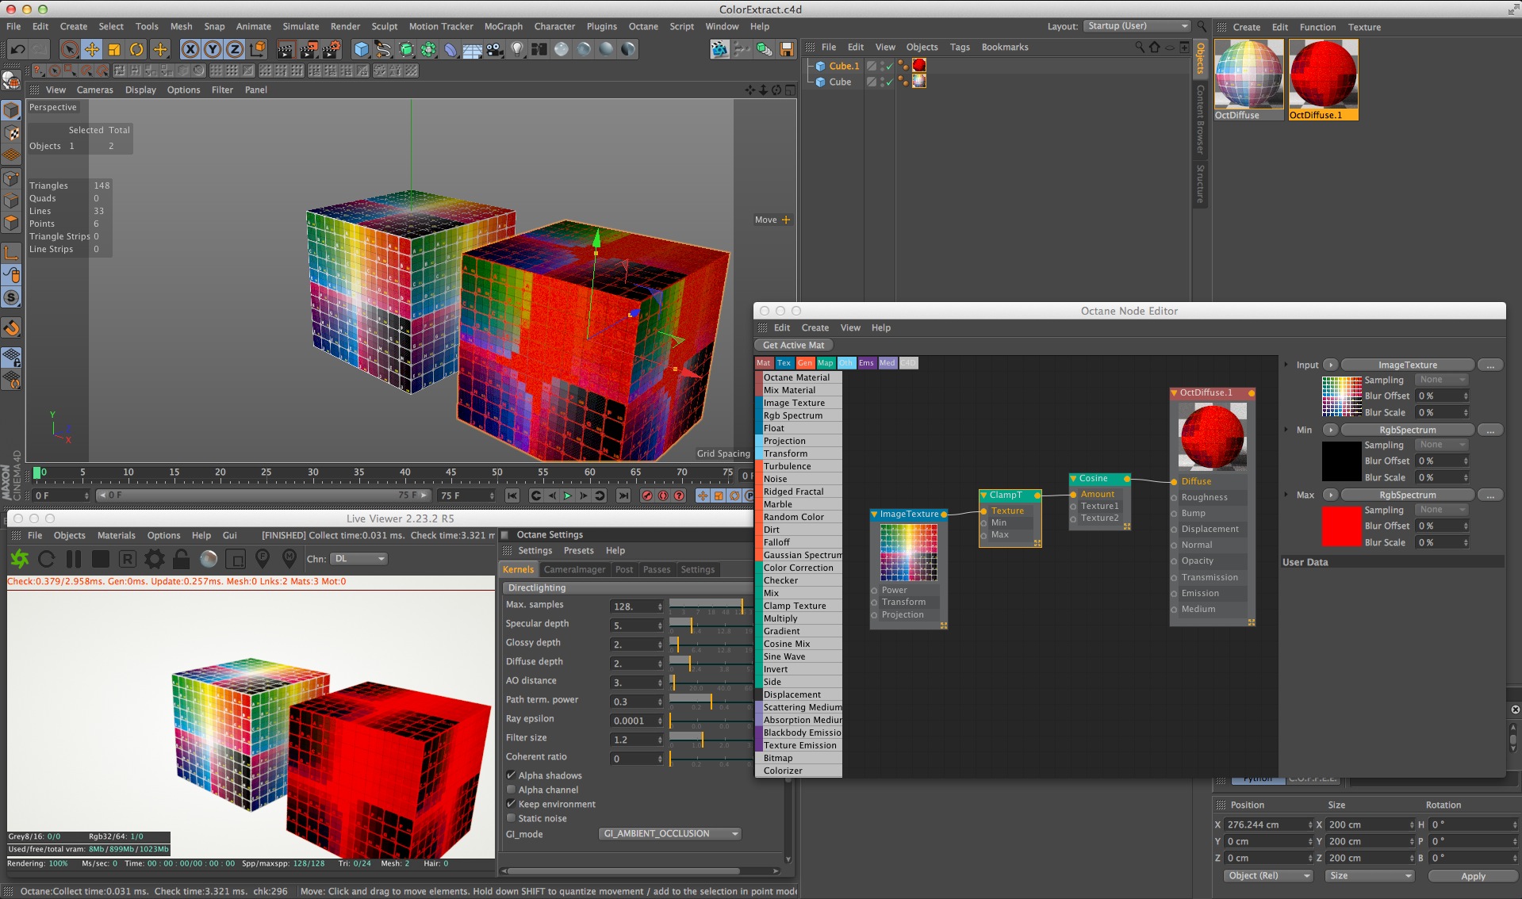This screenshot has width=1522, height=899.
Task: Click the black Min color swatch
Action: coord(1341,461)
